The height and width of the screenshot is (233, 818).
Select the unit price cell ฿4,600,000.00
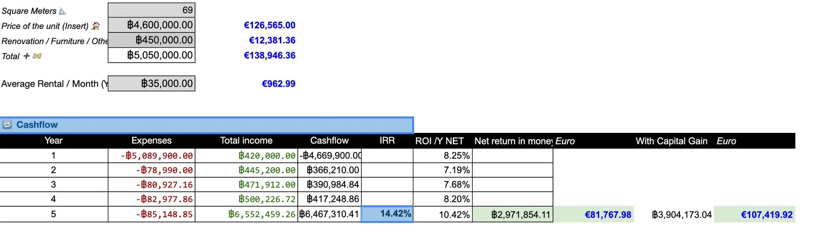point(151,25)
